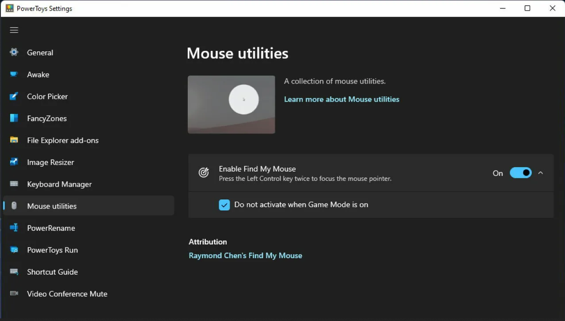Click the 'Enable Find My Mouse' title text
The image size is (565, 321).
tap(258, 169)
